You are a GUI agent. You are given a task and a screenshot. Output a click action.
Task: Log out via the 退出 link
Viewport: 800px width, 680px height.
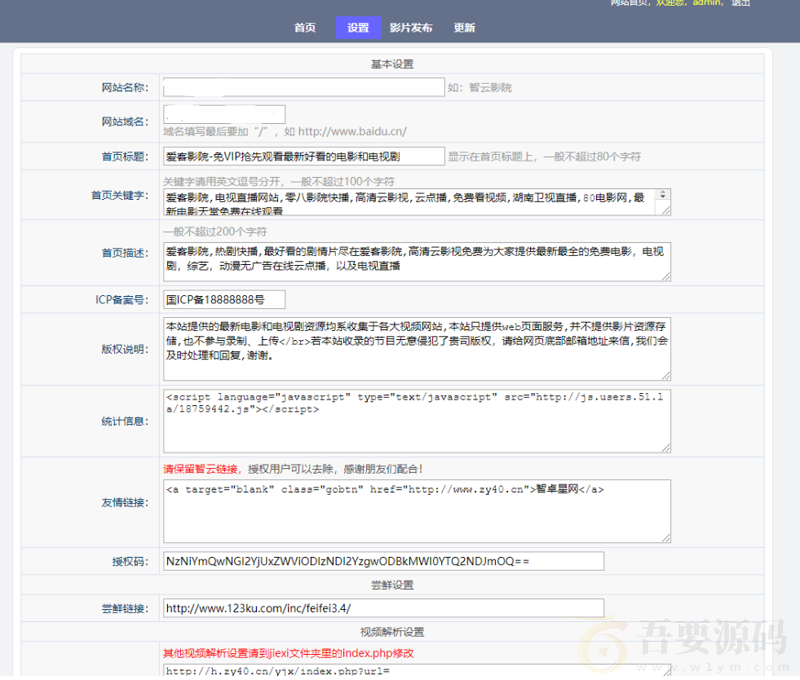pos(740,2)
